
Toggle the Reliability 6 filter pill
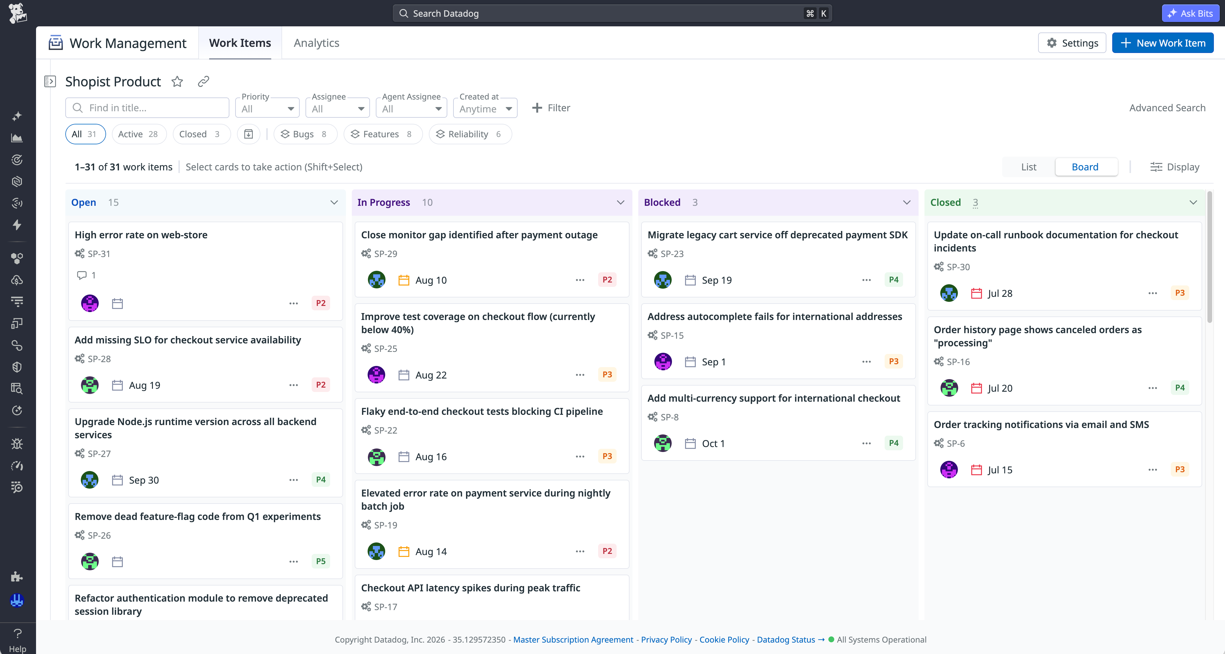(x=470, y=134)
